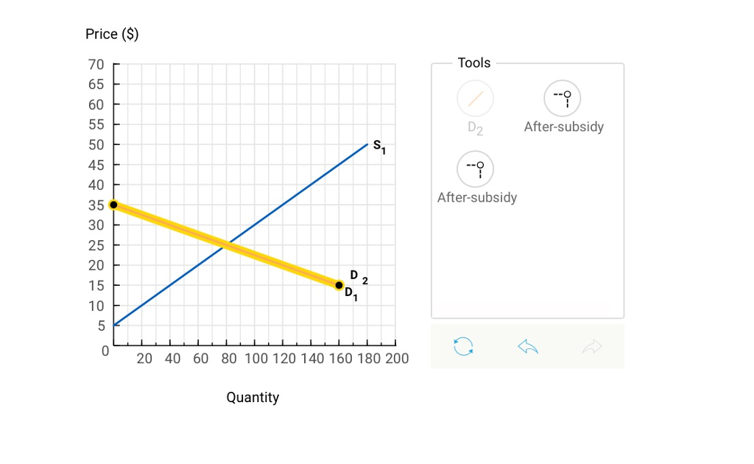The height and width of the screenshot is (464, 754).
Task: Click the undo arrow icon
Action: coord(527,346)
